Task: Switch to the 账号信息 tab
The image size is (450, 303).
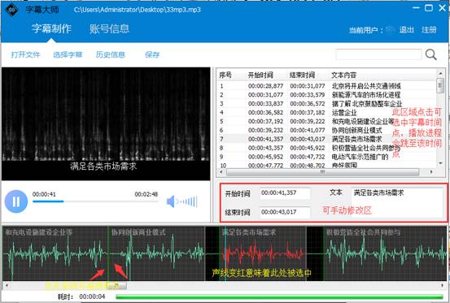Action: click(109, 29)
